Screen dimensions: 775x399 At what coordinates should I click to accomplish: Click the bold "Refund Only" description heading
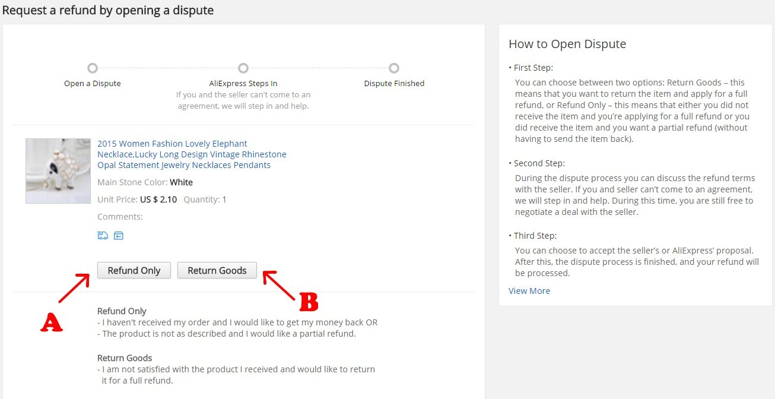pos(122,311)
